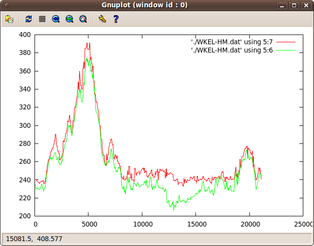The image size is (314, 246).
Task: Copy the plot to clipboard
Action: click(9, 19)
